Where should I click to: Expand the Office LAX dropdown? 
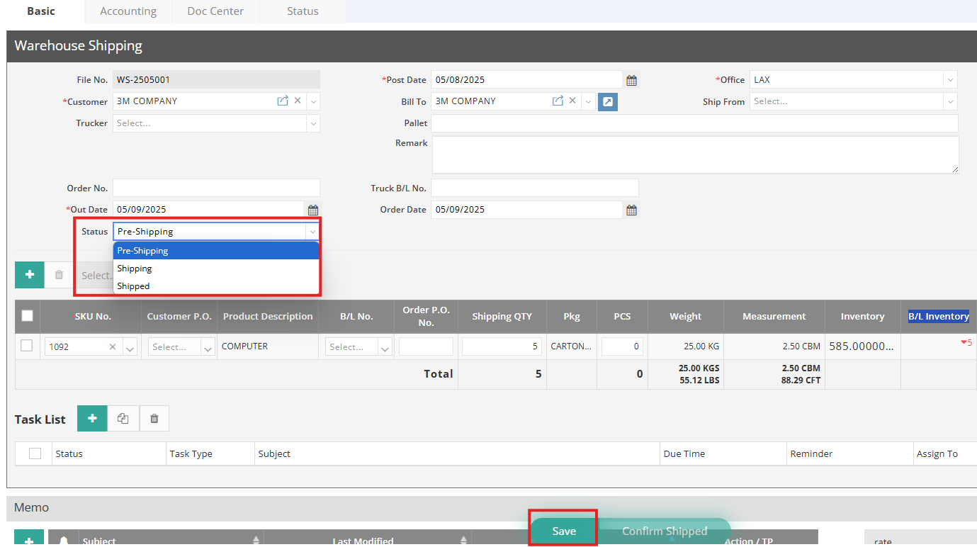pos(950,80)
